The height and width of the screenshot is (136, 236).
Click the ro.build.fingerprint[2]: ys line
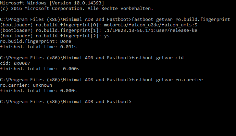(55, 36)
